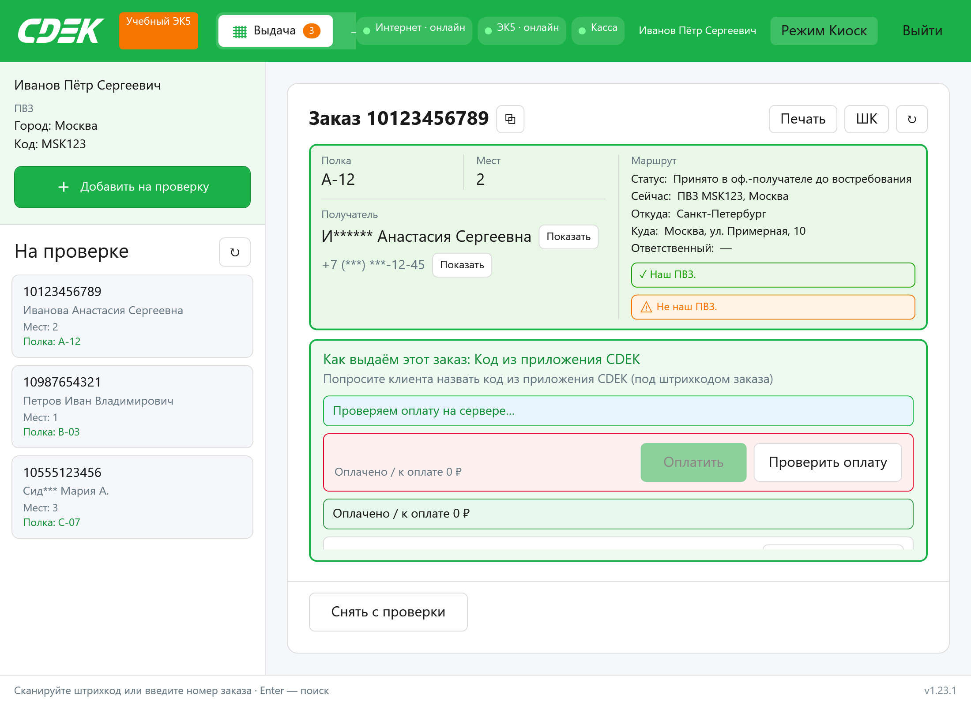Click the grid icon in Выдача tab
Screen dimensions: 971x706
240,31
